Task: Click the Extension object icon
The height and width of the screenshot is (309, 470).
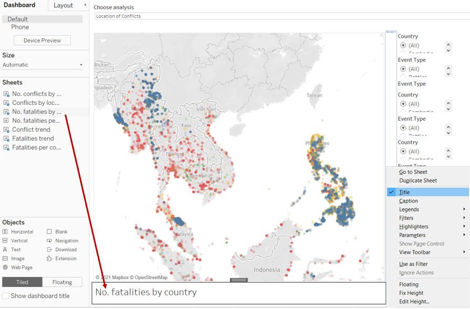Action: coord(49,259)
